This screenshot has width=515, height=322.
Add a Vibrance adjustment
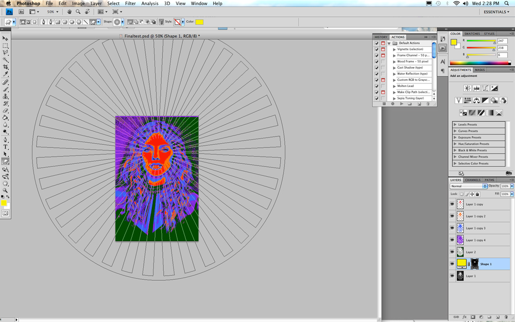pyautogui.click(x=458, y=100)
